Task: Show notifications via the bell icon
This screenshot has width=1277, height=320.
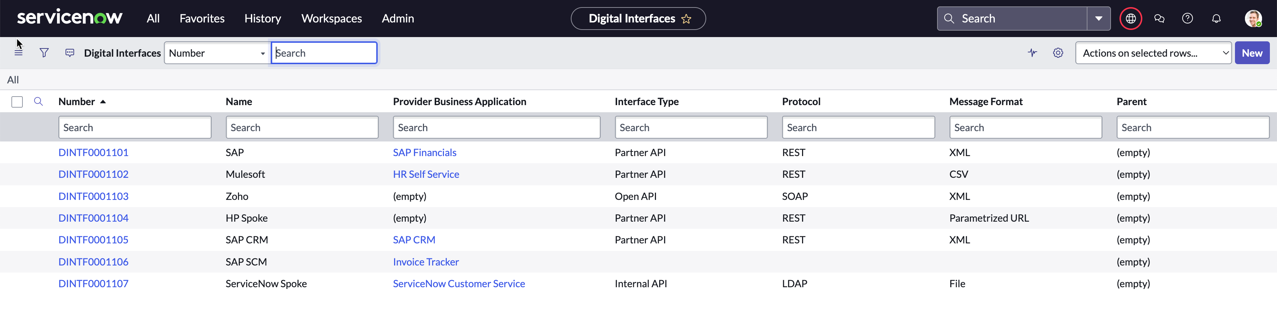Action: 1216,19
